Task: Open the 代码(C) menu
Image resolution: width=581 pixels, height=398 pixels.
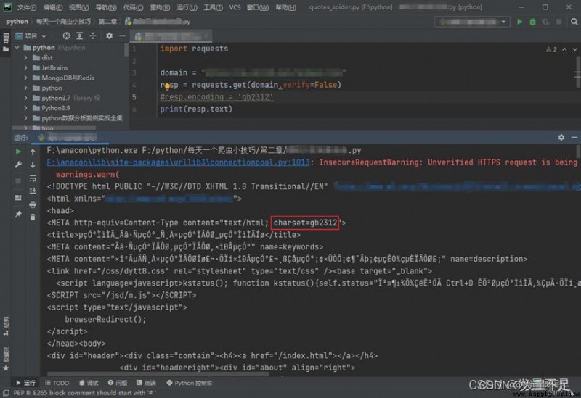Action: 133,7
